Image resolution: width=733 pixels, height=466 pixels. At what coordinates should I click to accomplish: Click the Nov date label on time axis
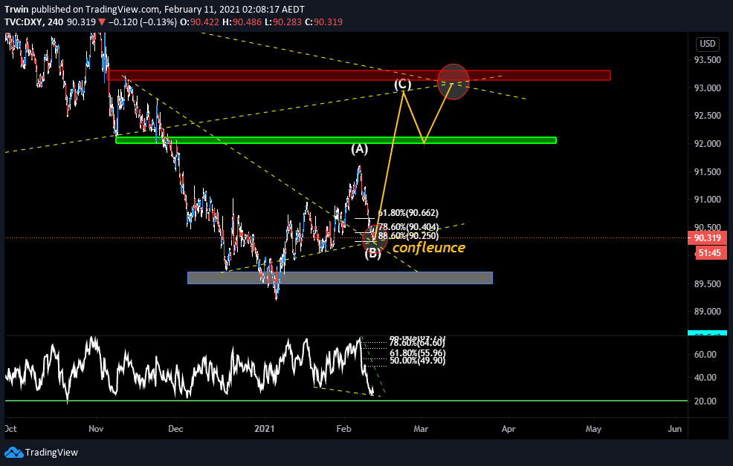tap(96, 429)
